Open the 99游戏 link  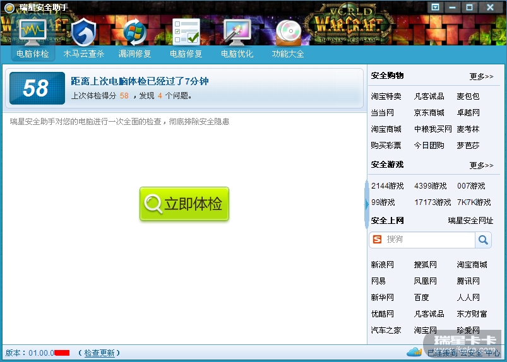coord(383,202)
